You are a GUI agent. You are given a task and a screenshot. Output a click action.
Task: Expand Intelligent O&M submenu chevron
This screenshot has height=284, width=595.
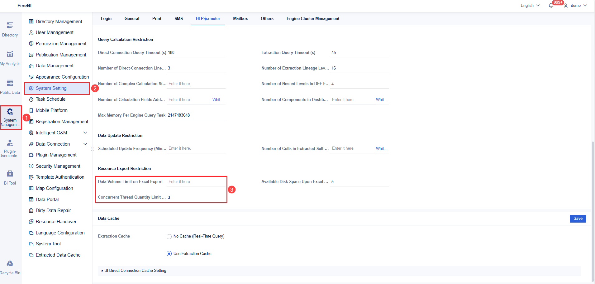[x=85, y=133]
